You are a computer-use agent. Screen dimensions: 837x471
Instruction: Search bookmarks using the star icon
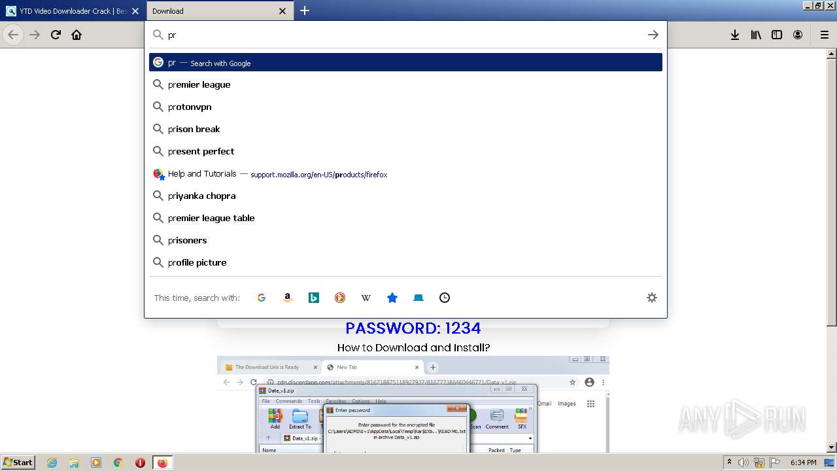(x=392, y=298)
